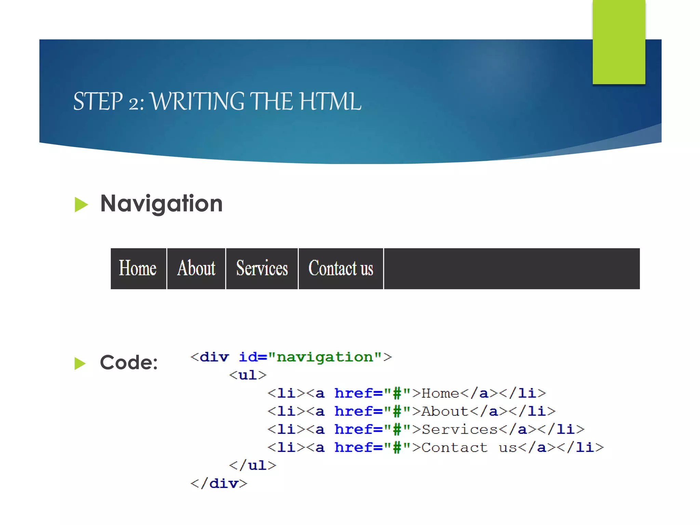Click the code line containing 'Services</a></li>'
The height and width of the screenshot is (525, 700).
[x=426, y=430]
